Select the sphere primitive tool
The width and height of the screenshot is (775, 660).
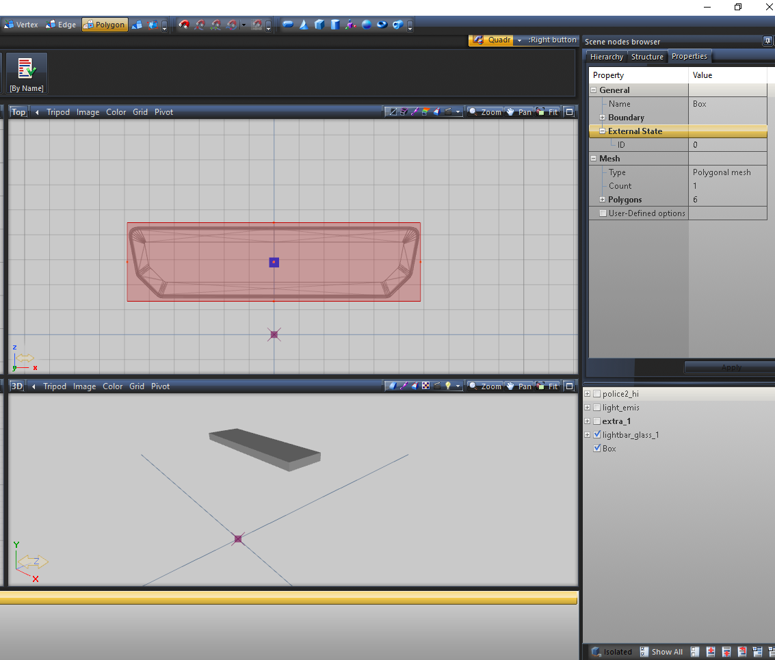[x=367, y=25]
